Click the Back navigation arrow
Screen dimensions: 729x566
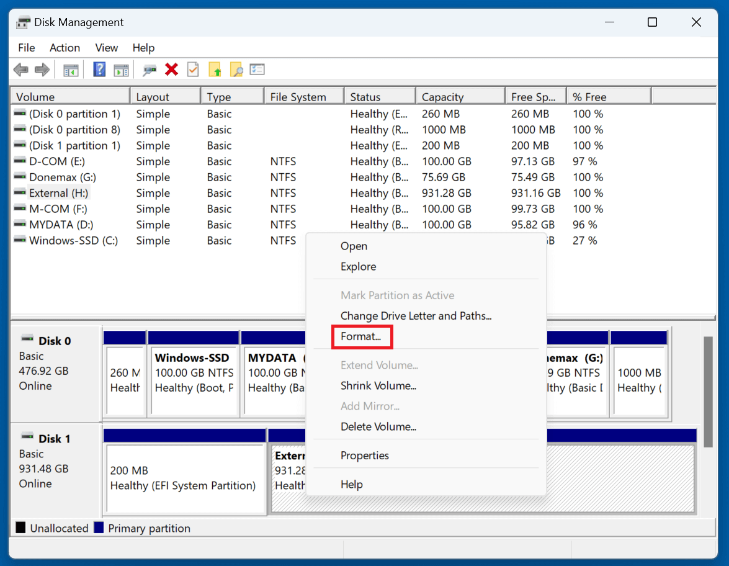[x=20, y=69]
